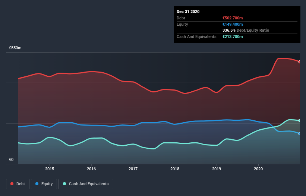Click the €0 y-axis label
This screenshot has height=196, width=306.
point(11,160)
